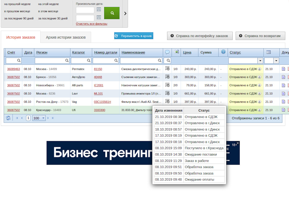Image resolution: width=289 pixels, height=199 pixels.
Task: Click status info icon in Permatex row
Action: click(x=259, y=69)
